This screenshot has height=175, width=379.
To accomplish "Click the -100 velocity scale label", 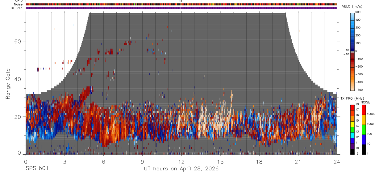I will tap(359, 59).
